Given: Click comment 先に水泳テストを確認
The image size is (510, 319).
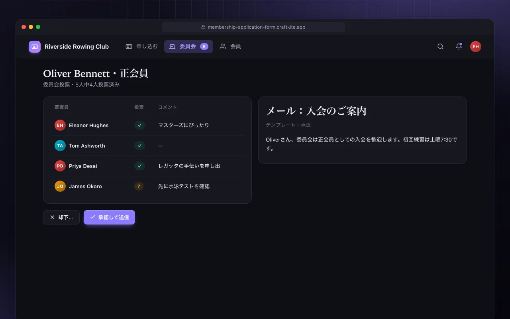Looking at the screenshot, I should coord(184,186).
